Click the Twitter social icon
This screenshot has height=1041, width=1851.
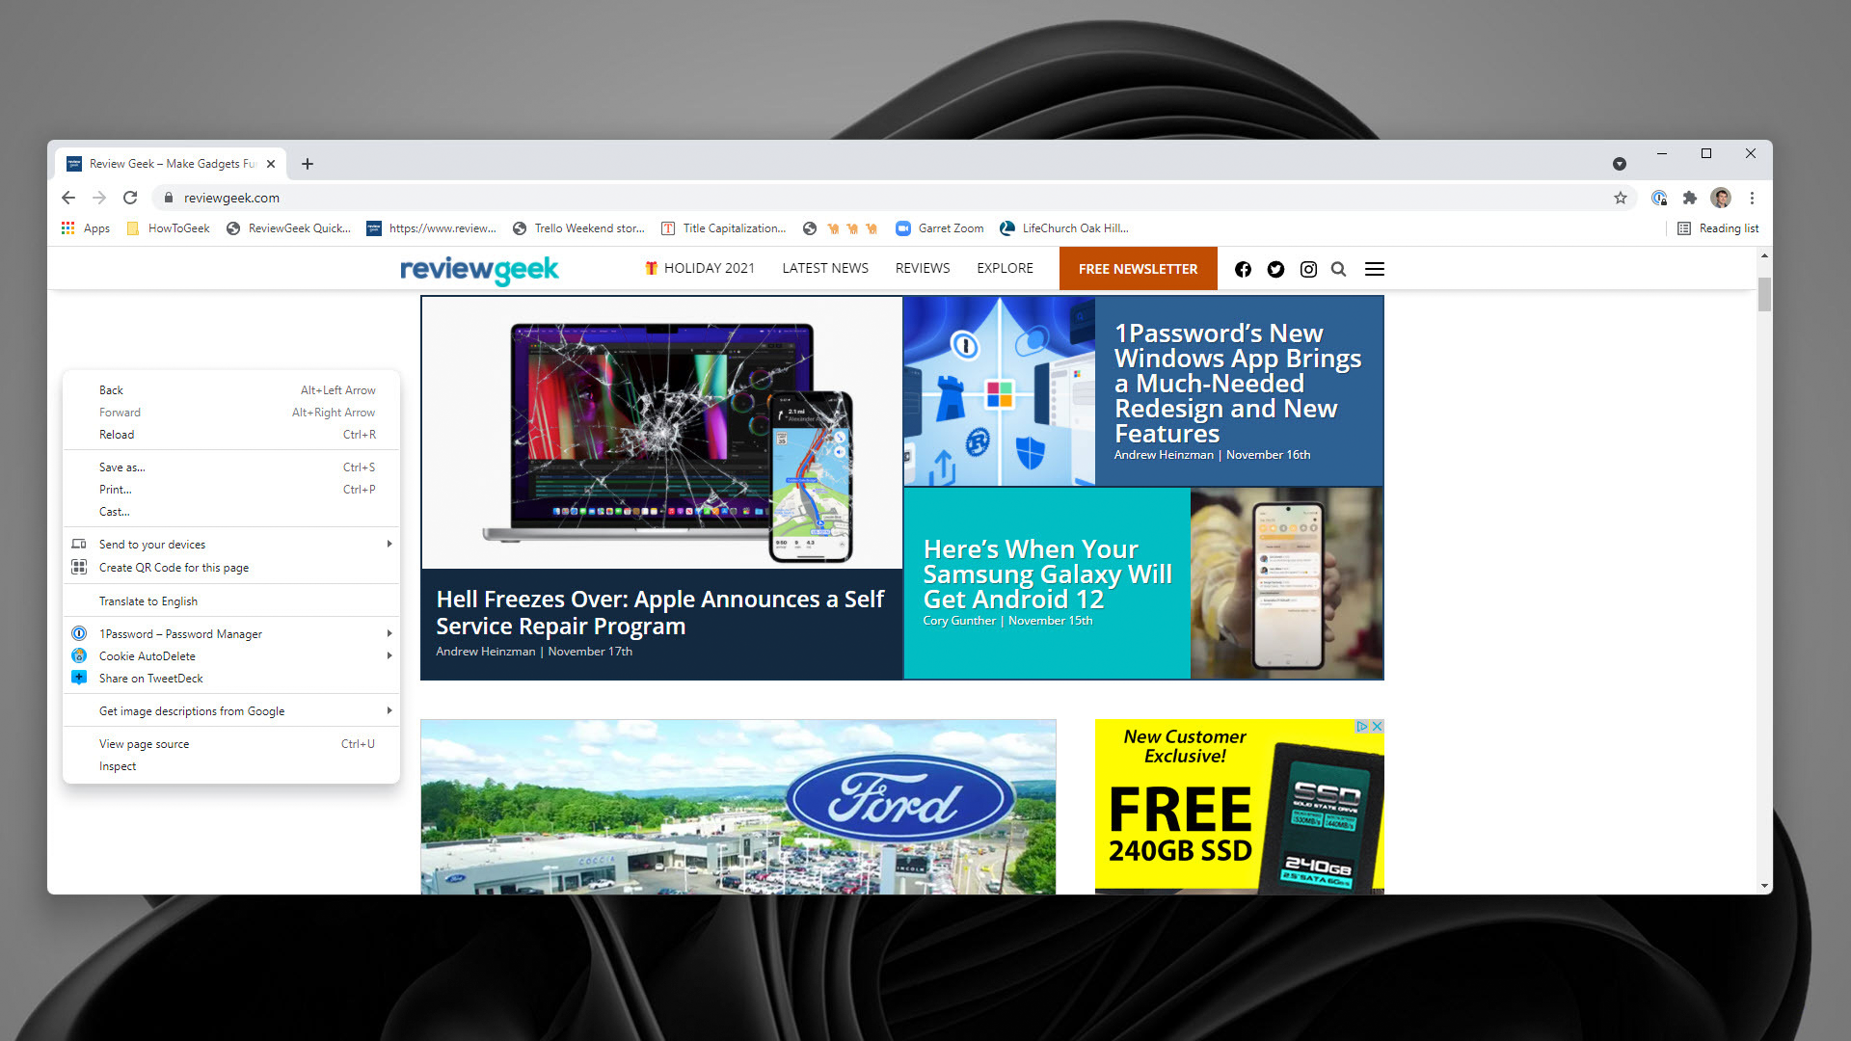1275,268
